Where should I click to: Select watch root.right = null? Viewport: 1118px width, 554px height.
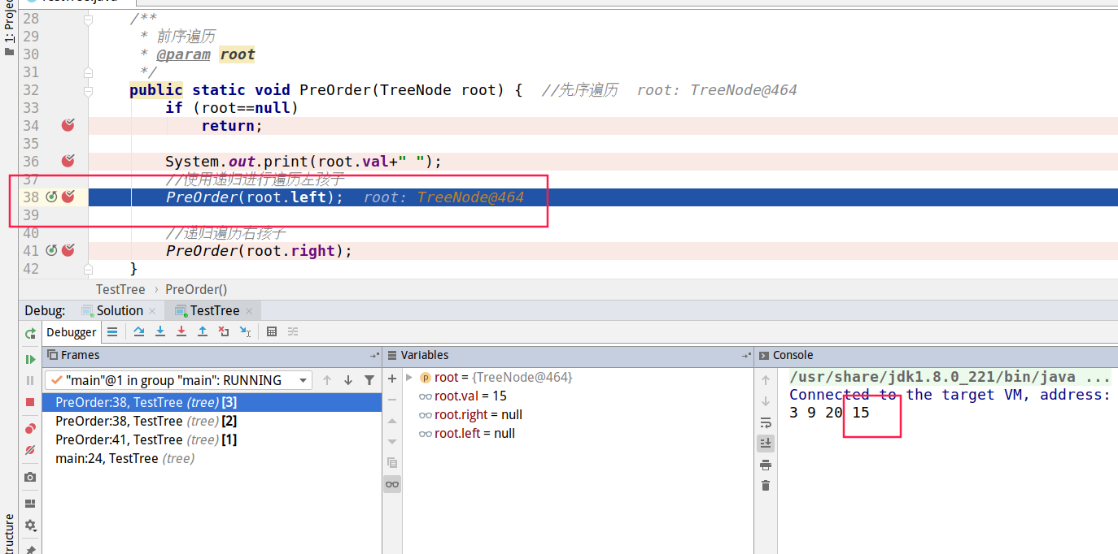click(x=470, y=414)
